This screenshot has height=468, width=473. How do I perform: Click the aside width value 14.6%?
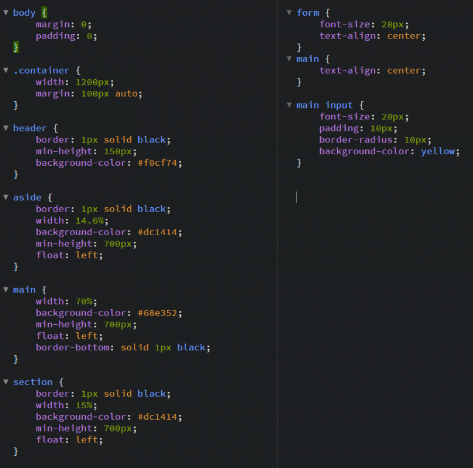click(x=90, y=221)
